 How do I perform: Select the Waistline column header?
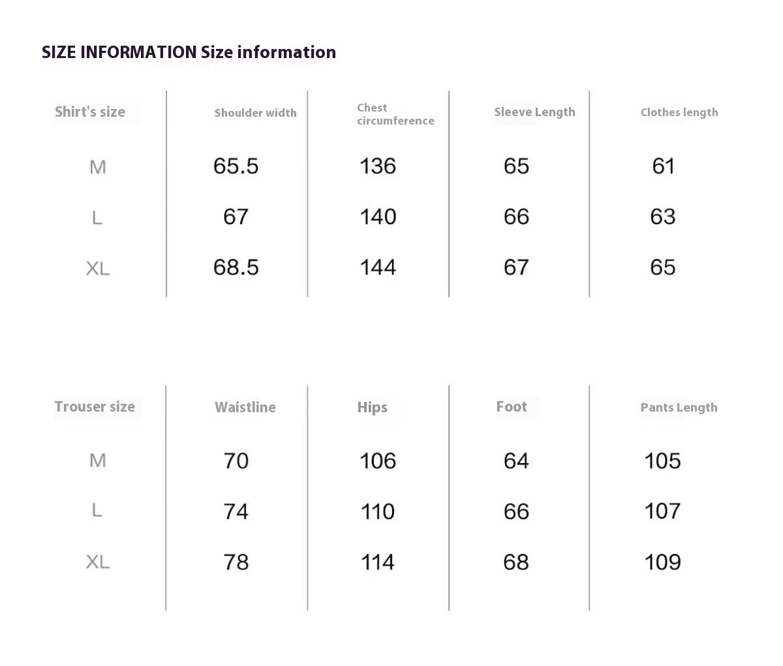point(245,408)
